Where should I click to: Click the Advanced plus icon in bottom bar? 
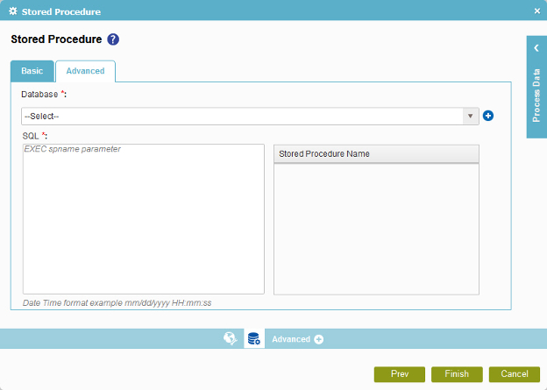click(x=318, y=339)
